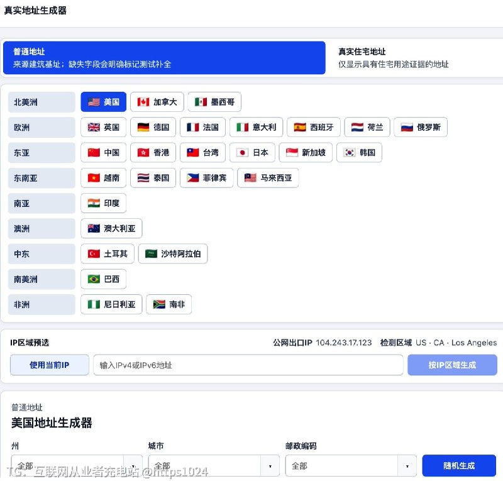503x481 pixels.
Task: Pick Mexico (墨西哥) country button
Action: tap(214, 102)
